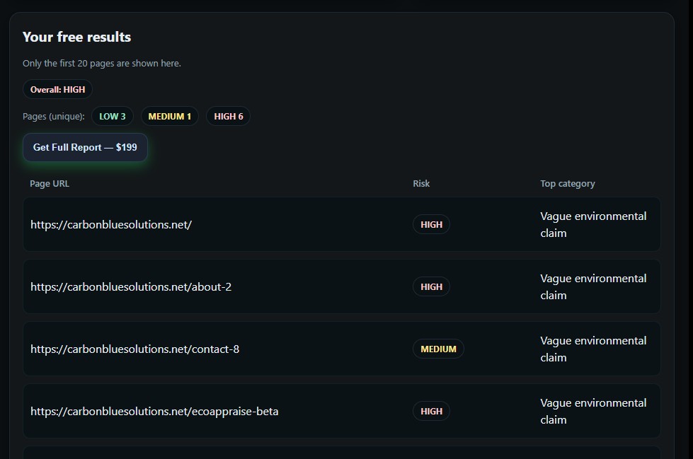This screenshot has width=693, height=459.
Task: Click the Risk column header
Action: 421,184
